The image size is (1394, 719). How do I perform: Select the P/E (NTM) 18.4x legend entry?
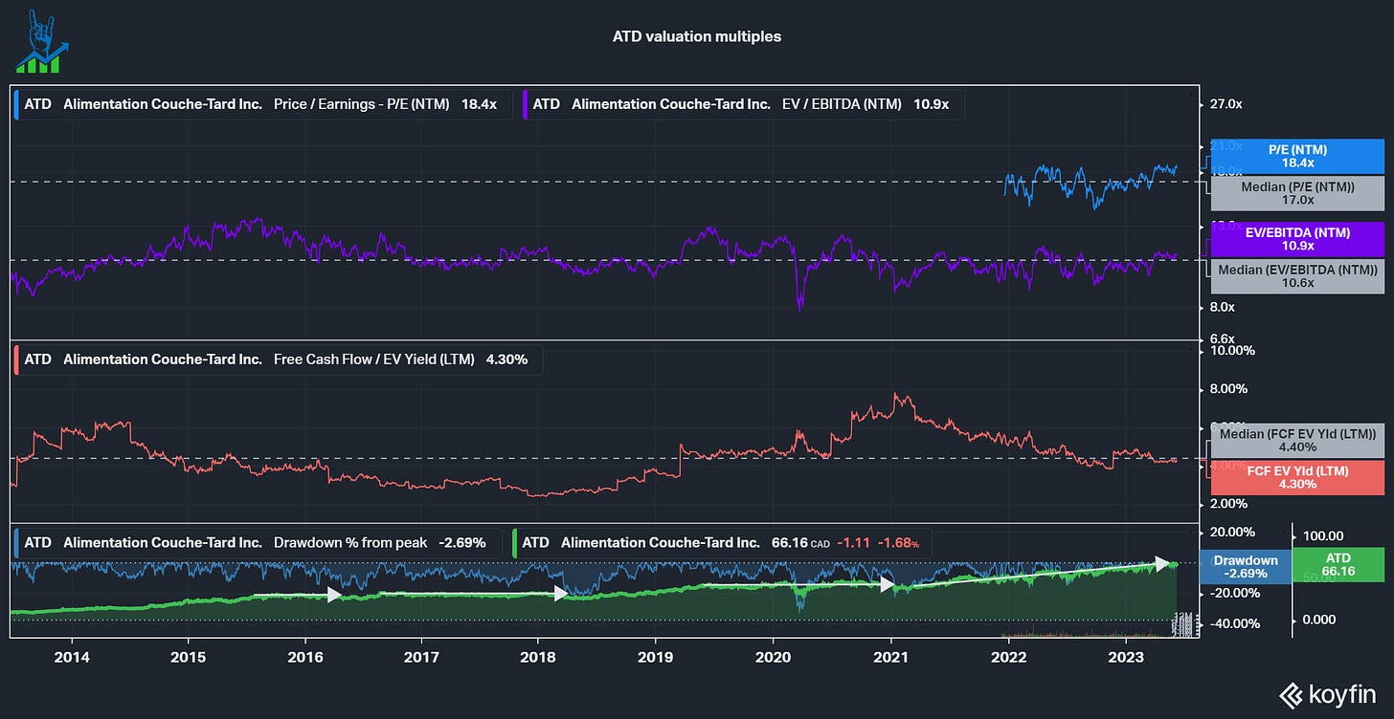(x=261, y=104)
